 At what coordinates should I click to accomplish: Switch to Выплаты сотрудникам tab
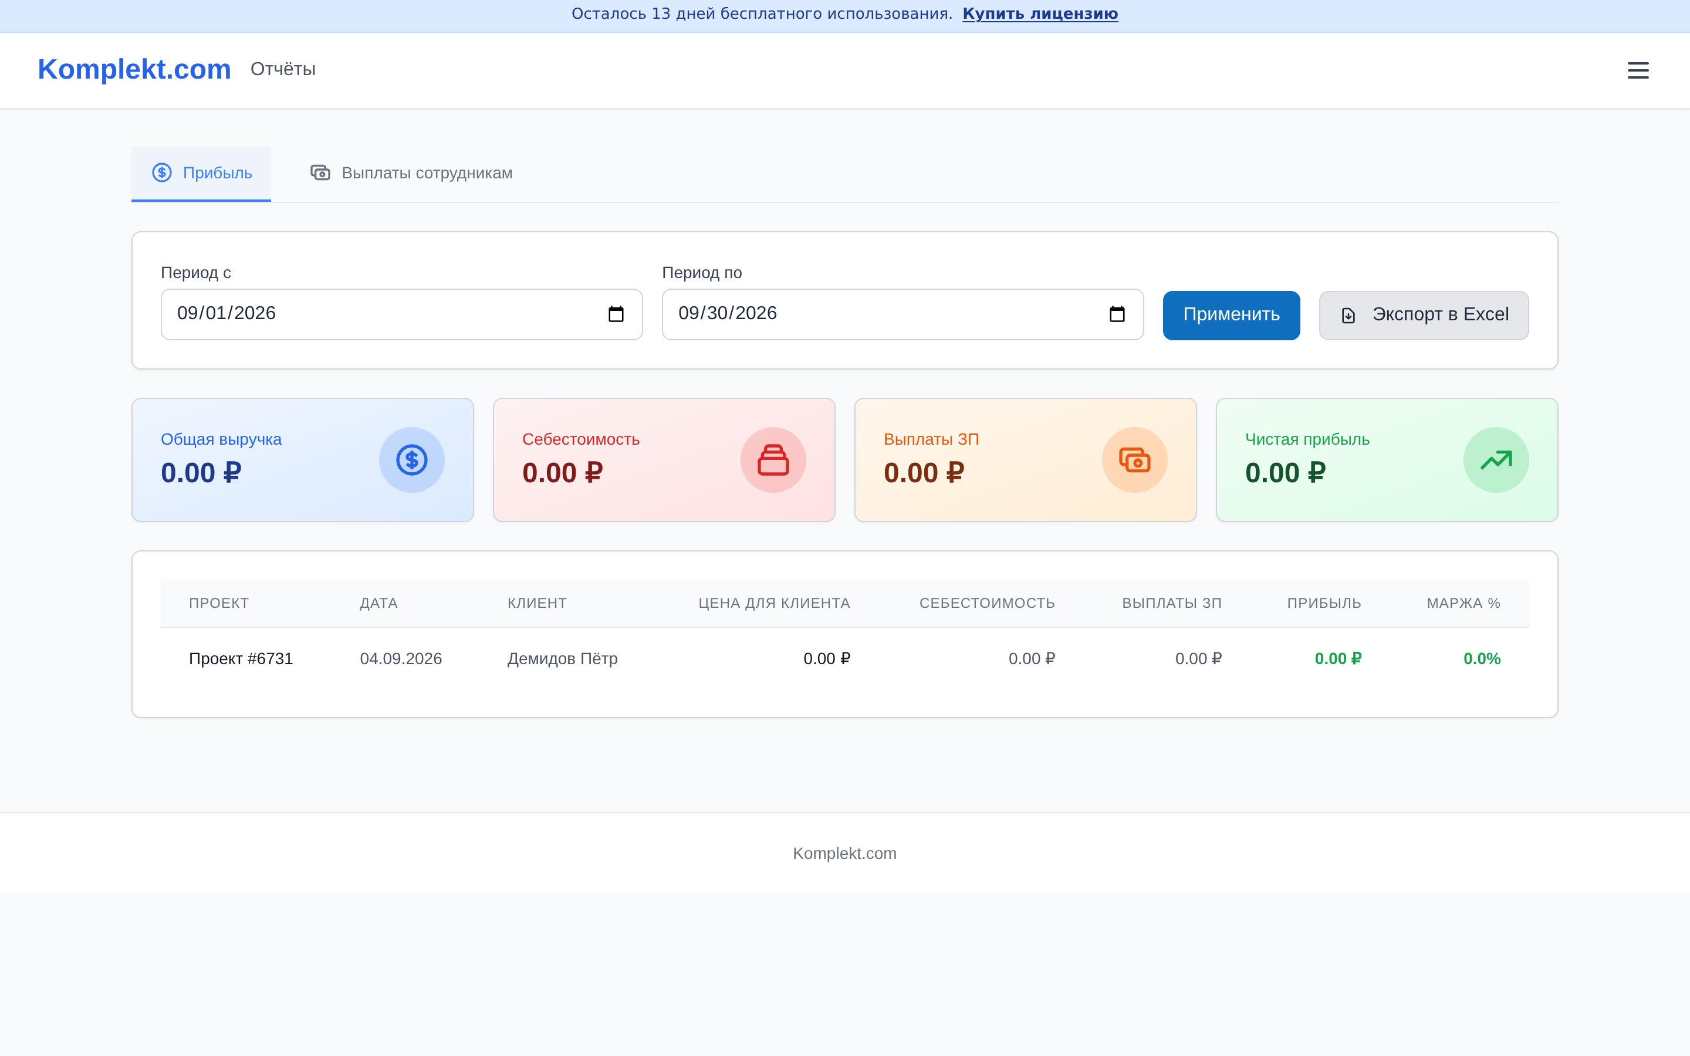411,173
